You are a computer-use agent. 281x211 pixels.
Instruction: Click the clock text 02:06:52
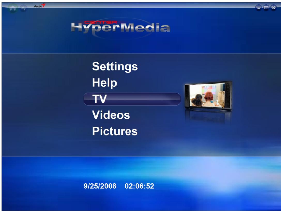pos(139,186)
